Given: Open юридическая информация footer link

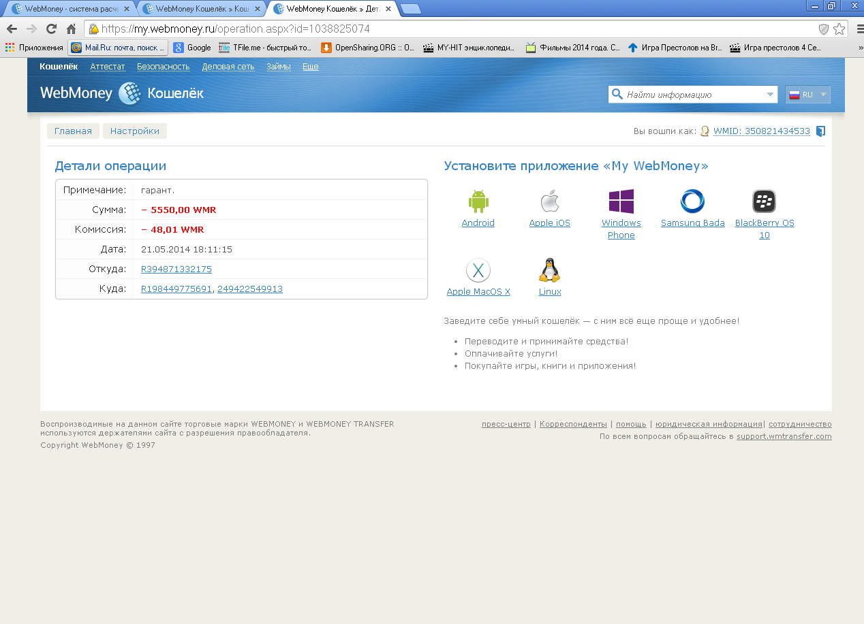Looking at the screenshot, I should click(709, 425).
